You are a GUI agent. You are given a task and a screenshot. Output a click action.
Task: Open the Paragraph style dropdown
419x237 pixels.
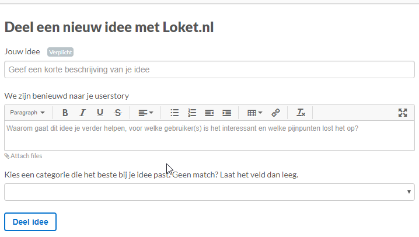27,113
